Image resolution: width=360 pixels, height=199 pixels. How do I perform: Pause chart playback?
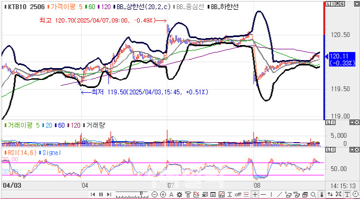point(101,194)
